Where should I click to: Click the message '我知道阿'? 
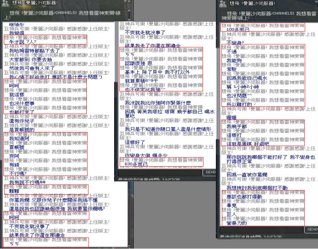(x=19, y=138)
